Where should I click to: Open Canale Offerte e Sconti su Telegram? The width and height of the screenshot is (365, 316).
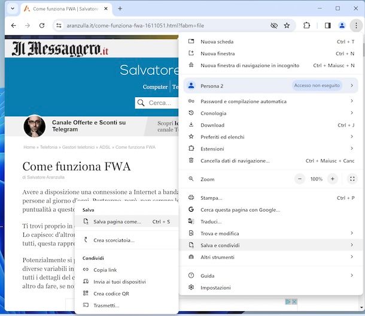(89, 126)
